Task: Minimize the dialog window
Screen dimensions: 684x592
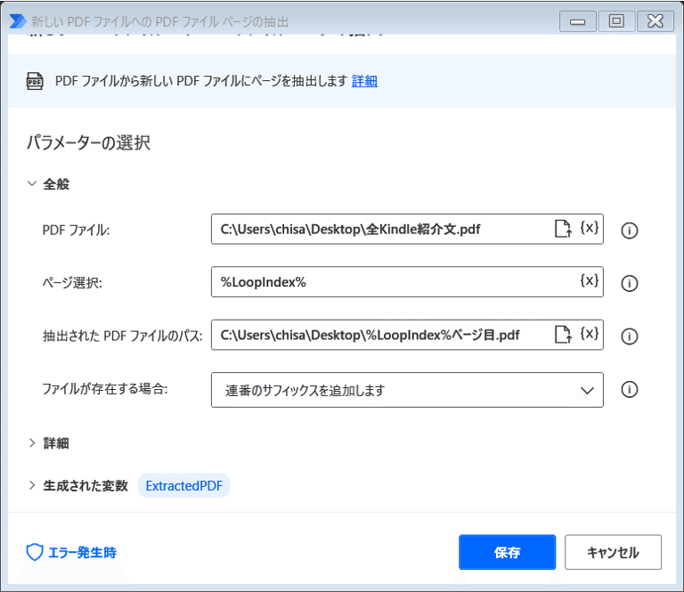Action: pos(577,21)
